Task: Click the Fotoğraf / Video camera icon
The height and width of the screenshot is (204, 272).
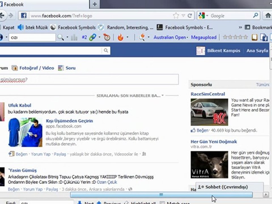Action: (x=14, y=68)
